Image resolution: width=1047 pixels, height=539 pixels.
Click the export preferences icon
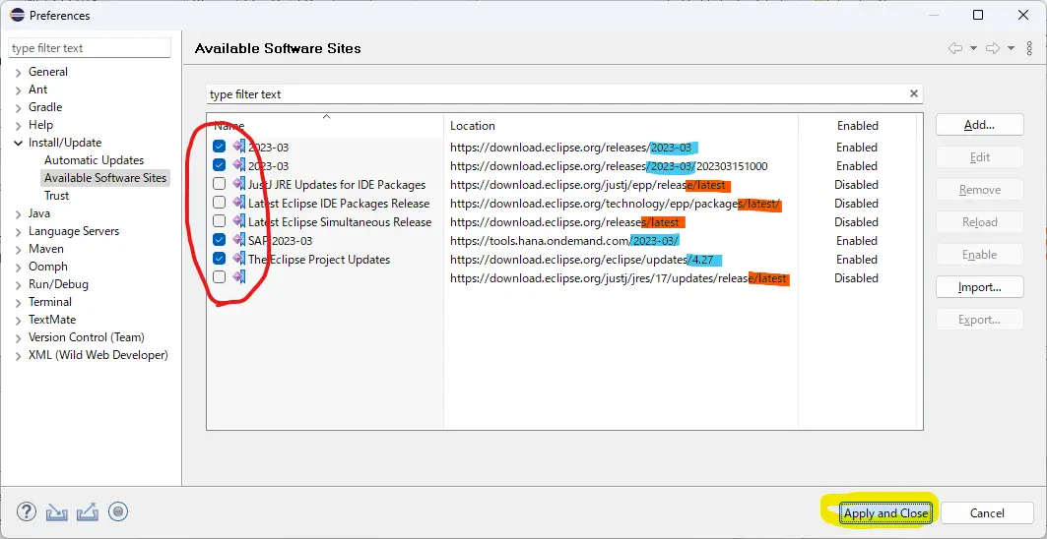coord(88,512)
